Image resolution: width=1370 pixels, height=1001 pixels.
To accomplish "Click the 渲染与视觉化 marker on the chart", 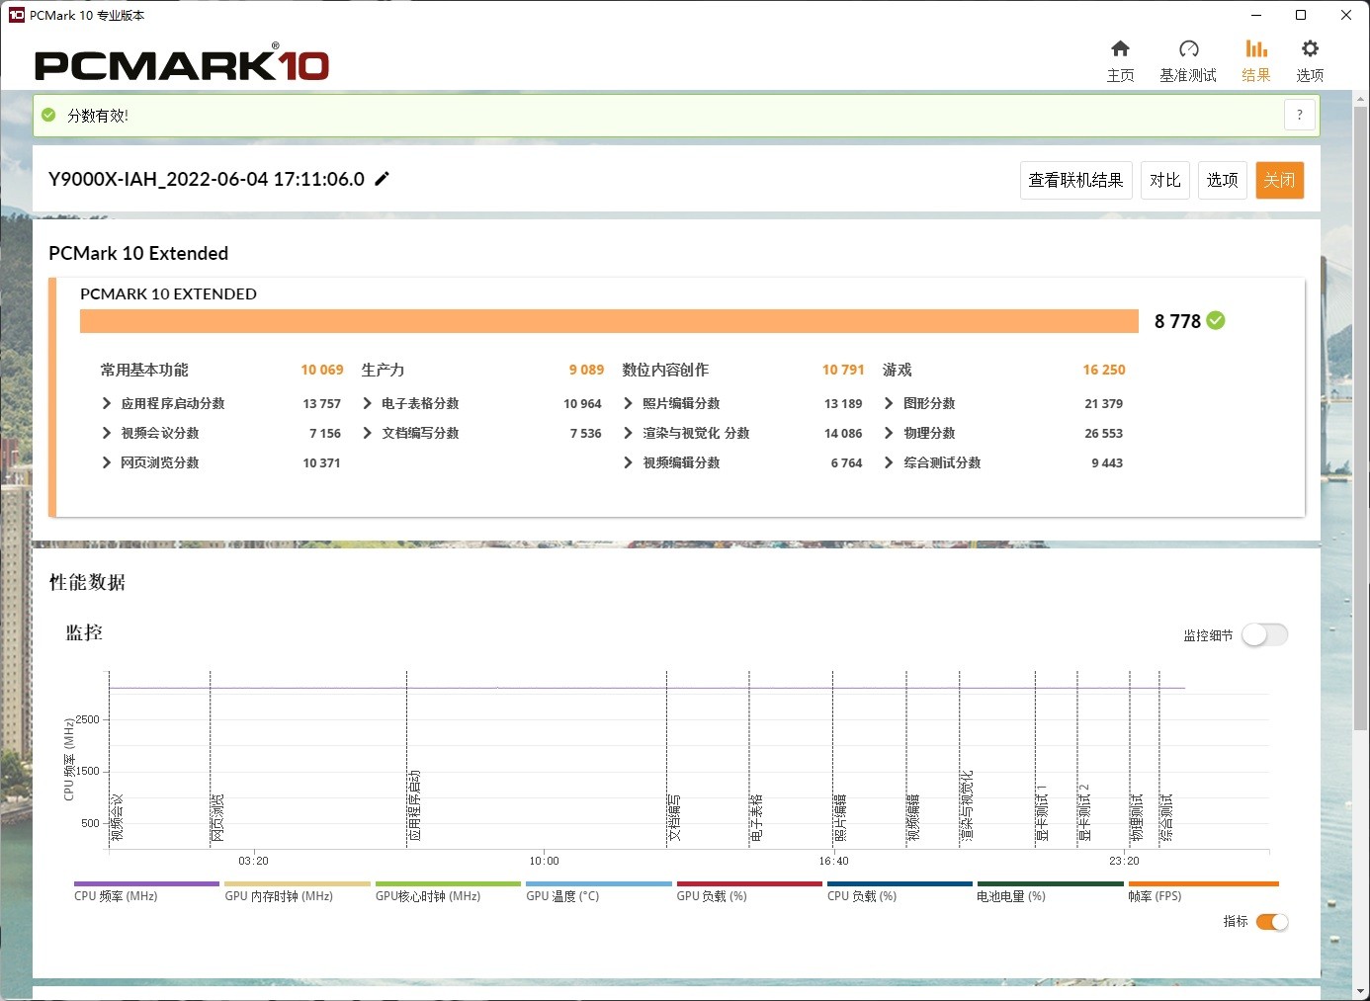I will pos(967,805).
